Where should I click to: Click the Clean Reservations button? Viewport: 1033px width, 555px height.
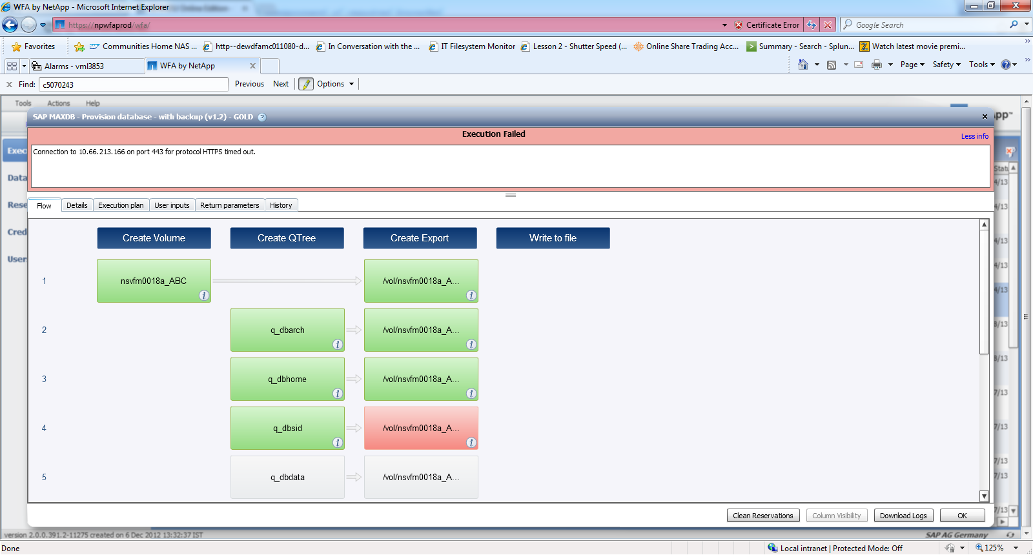pos(763,516)
